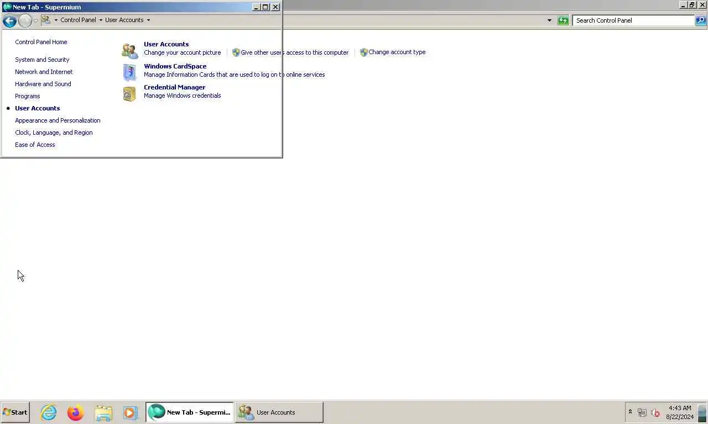Image resolution: width=708 pixels, height=424 pixels.
Task: Open Network and Internet category
Action: tap(44, 72)
